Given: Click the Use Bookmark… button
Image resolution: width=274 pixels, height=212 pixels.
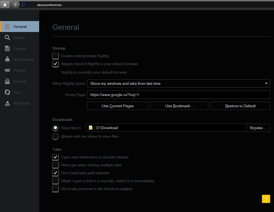Looking at the screenshot, I should pyautogui.click(x=179, y=106).
